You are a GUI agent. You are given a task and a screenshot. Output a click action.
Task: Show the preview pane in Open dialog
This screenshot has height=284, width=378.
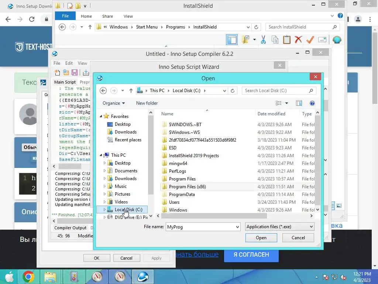tap(299, 103)
